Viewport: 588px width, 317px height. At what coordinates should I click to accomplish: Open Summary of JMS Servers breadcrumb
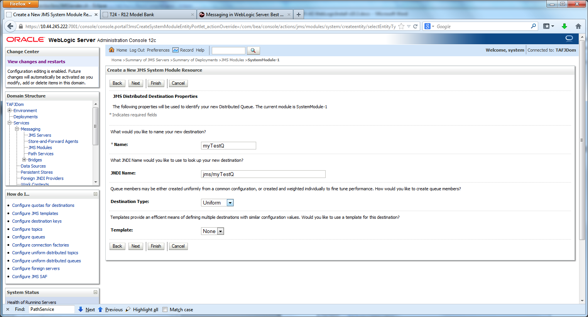point(147,60)
